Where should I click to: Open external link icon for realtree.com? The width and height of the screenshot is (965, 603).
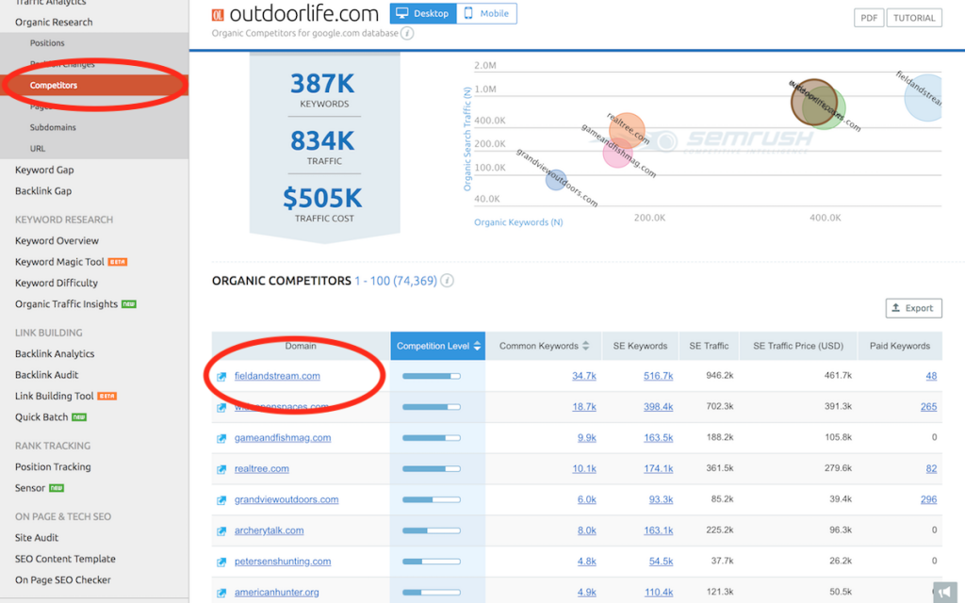pyautogui.click(x=221, y=469)
